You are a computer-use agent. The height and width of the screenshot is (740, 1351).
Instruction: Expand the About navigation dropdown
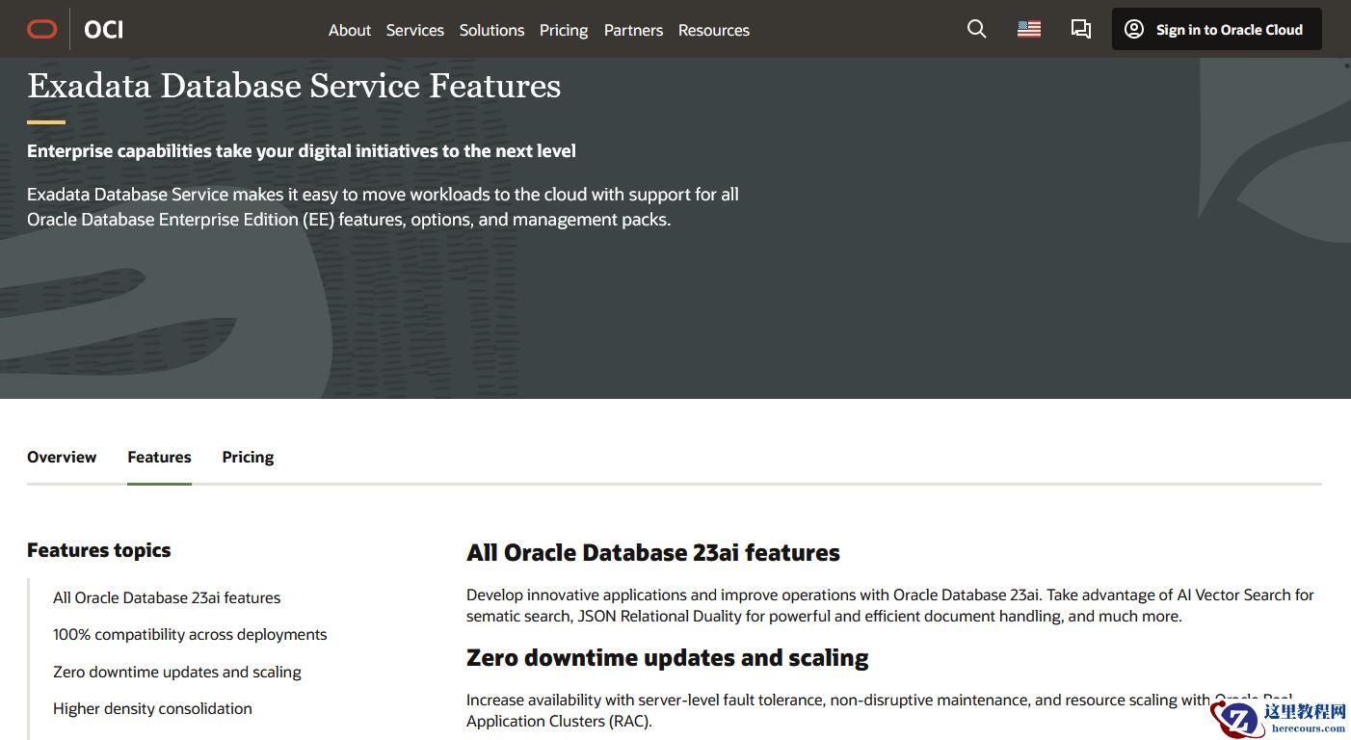(x=349, y=30)
